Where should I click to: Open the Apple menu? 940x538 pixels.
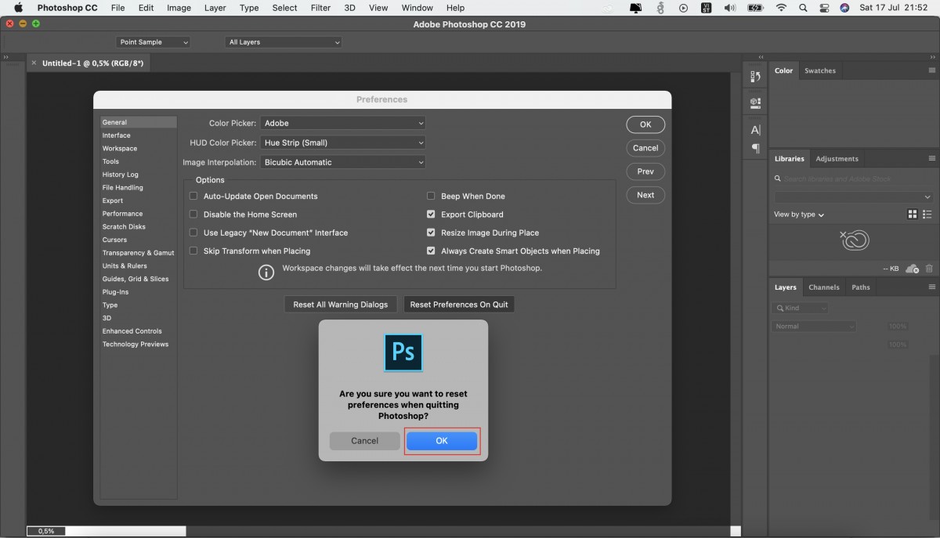pyautogui.click(x=18, y=8)
